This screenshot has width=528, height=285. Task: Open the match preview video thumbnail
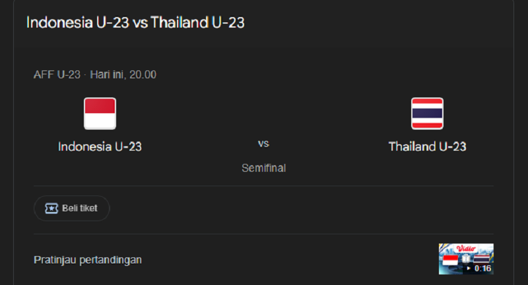(466, 259)
